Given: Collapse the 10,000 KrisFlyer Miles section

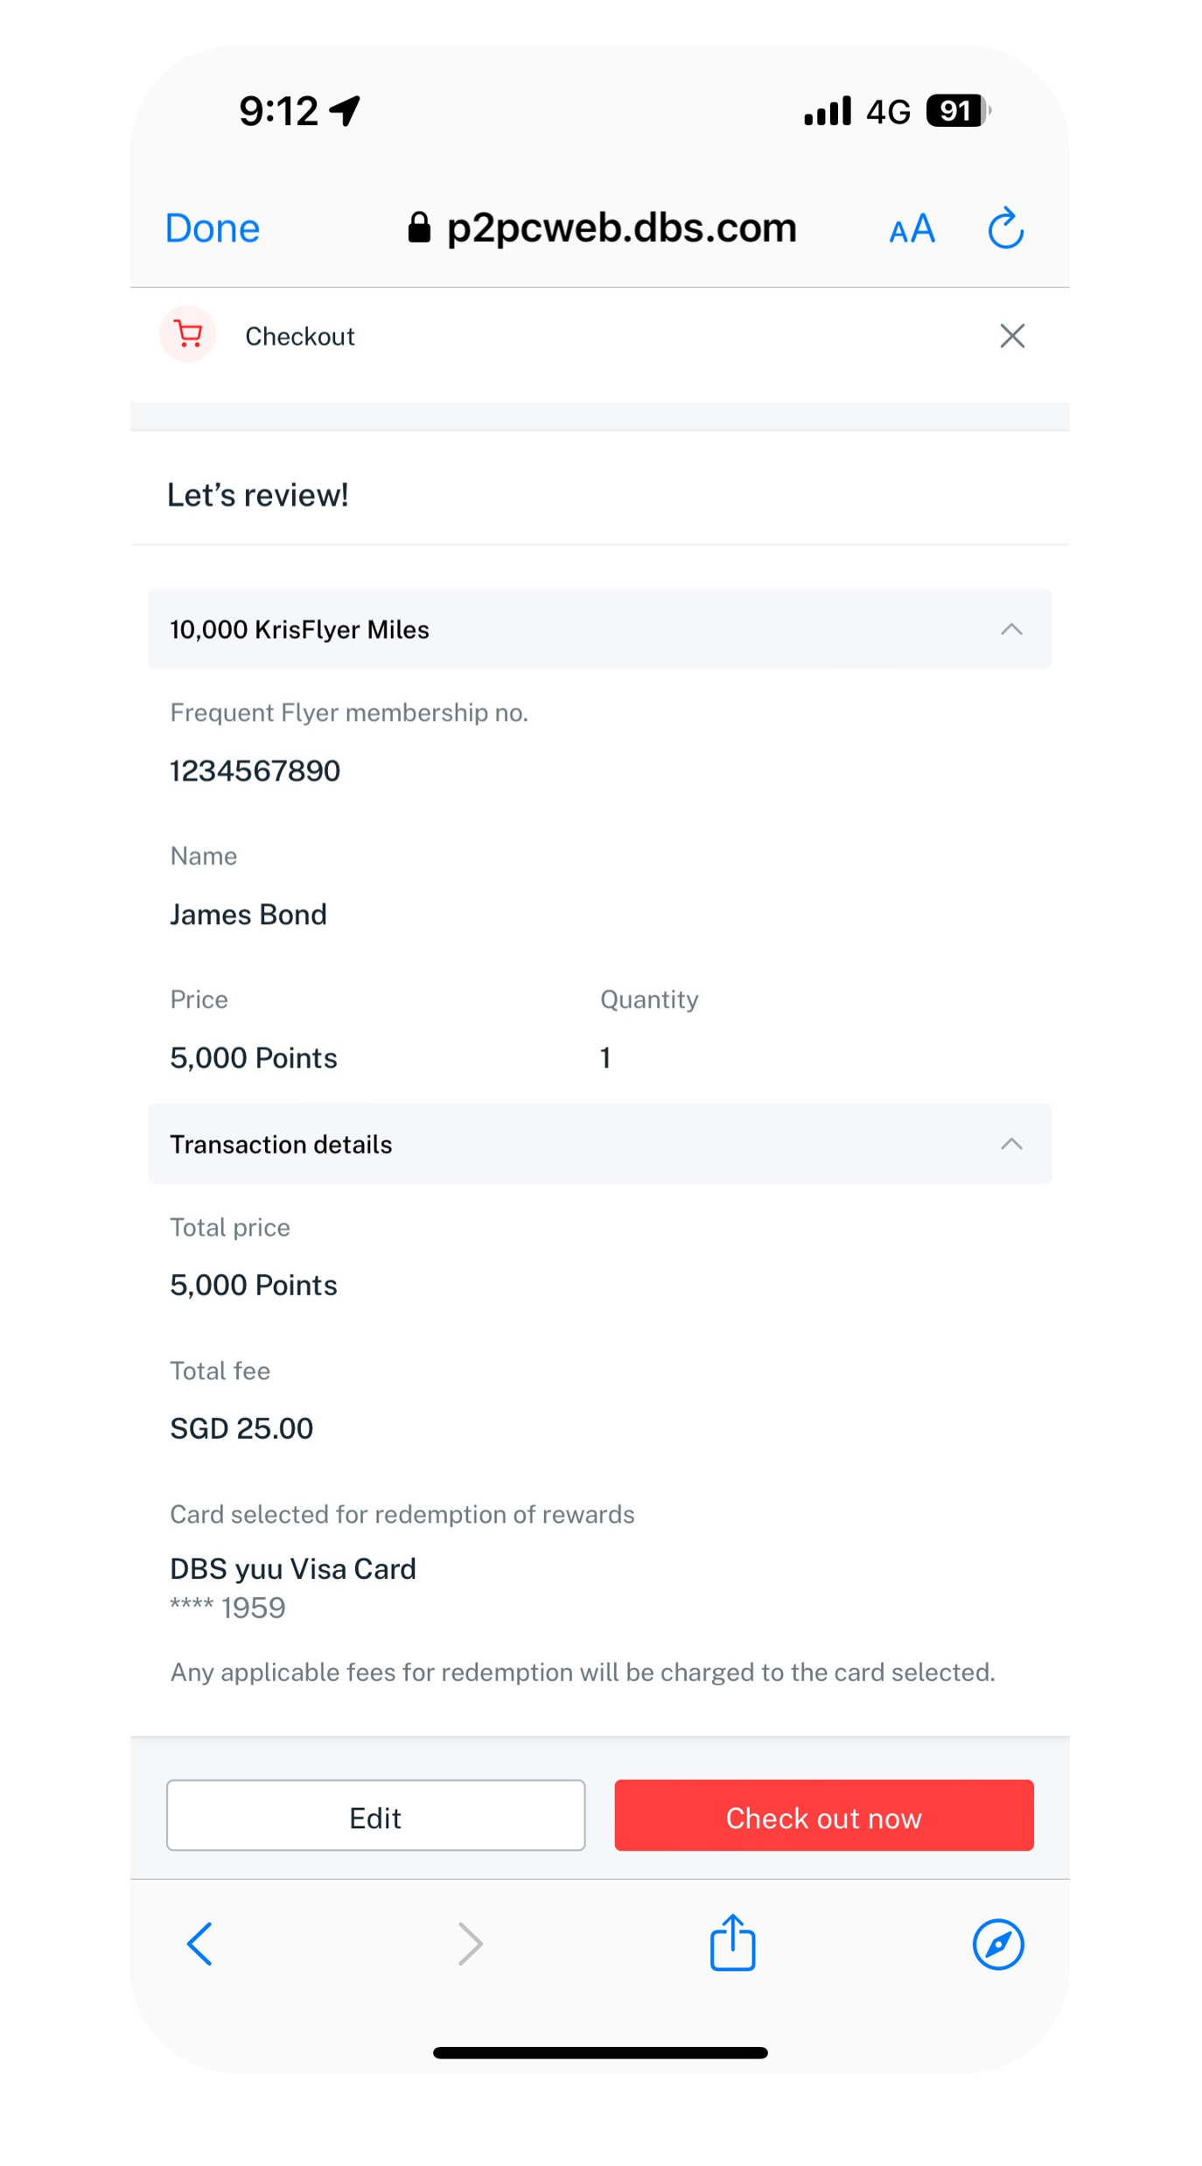Looking at the screenshot, I should pyautogui.click(x=1011, y=629).
